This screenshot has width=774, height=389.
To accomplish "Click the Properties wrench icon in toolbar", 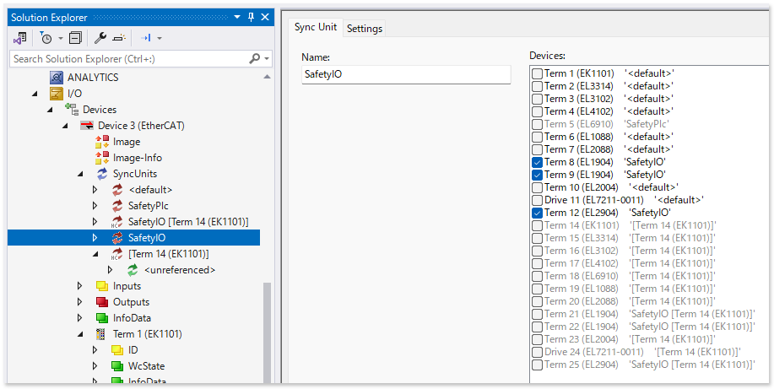I will [x=100, y=38].
